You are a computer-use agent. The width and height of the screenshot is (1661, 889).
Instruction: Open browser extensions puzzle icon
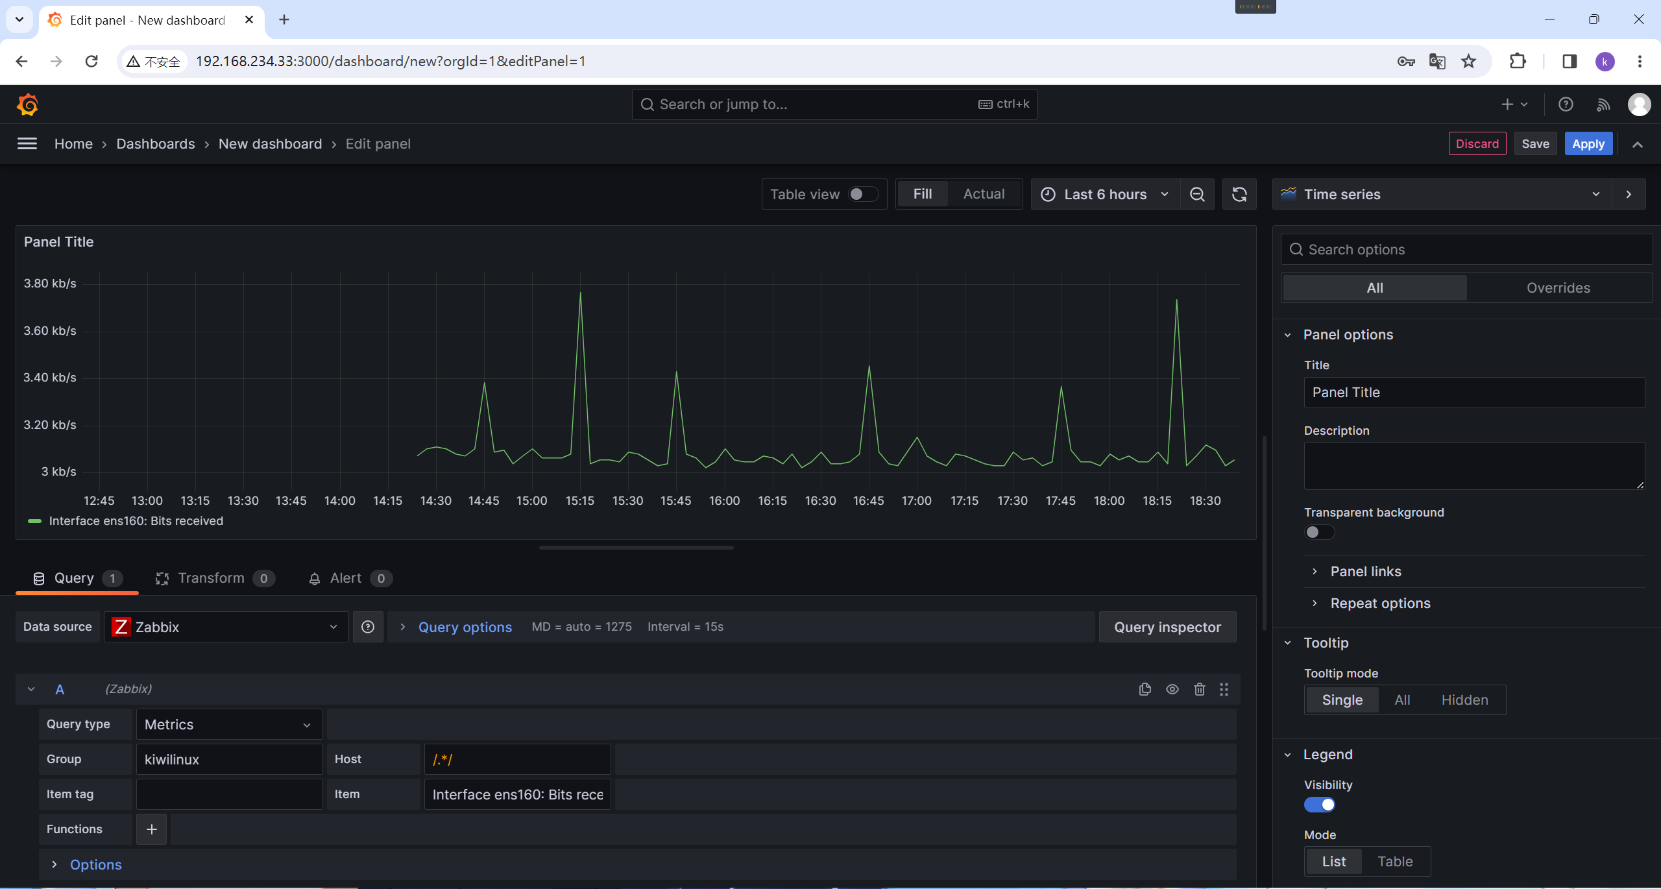point(1518,61)
